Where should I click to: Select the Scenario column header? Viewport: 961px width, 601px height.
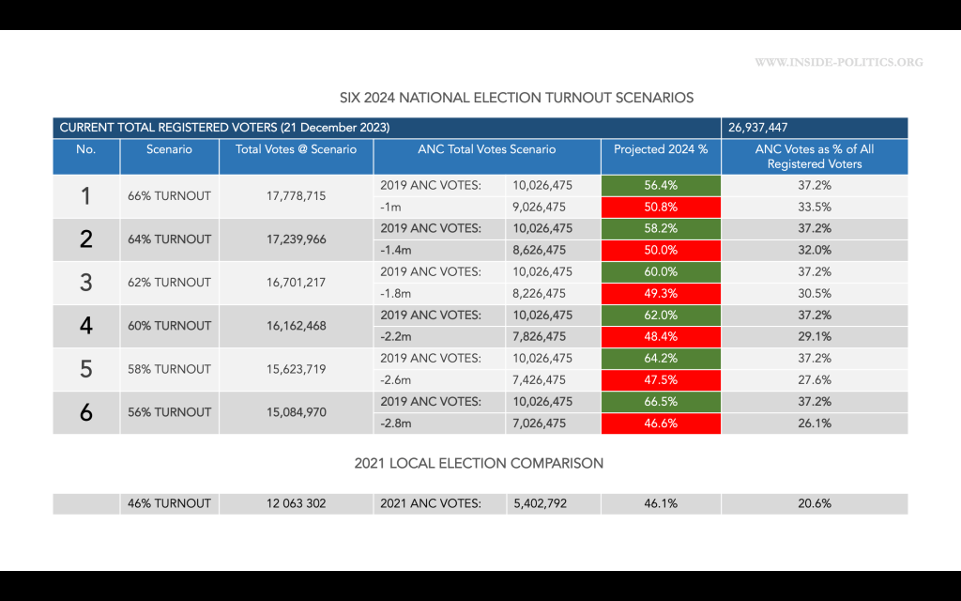[x=169, y=149]
